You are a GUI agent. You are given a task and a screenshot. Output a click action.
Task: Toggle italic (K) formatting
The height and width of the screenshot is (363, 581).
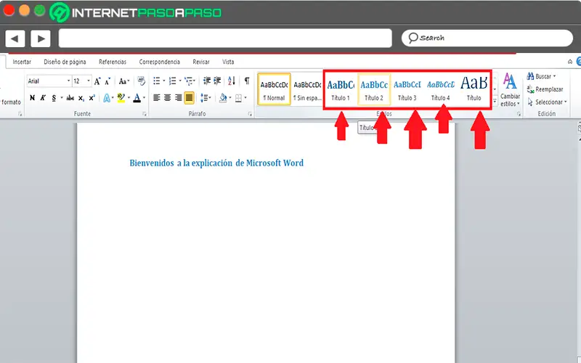[x=43, y=98]
